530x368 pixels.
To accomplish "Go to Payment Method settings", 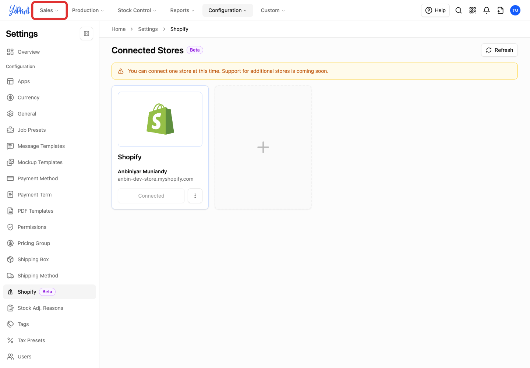I will click(49, 178).
